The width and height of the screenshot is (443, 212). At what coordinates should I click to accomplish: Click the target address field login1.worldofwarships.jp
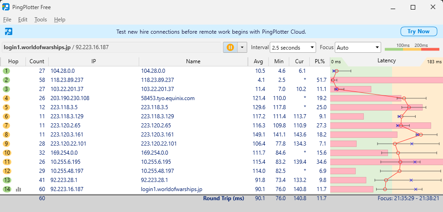111,47
